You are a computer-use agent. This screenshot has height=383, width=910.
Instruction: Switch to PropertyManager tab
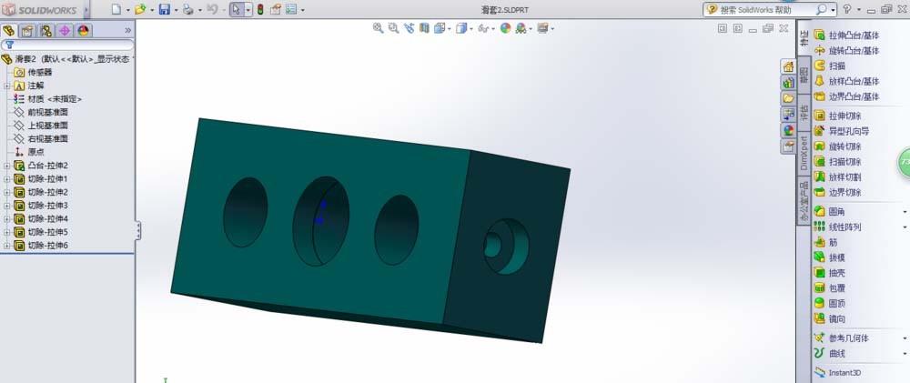27,30
